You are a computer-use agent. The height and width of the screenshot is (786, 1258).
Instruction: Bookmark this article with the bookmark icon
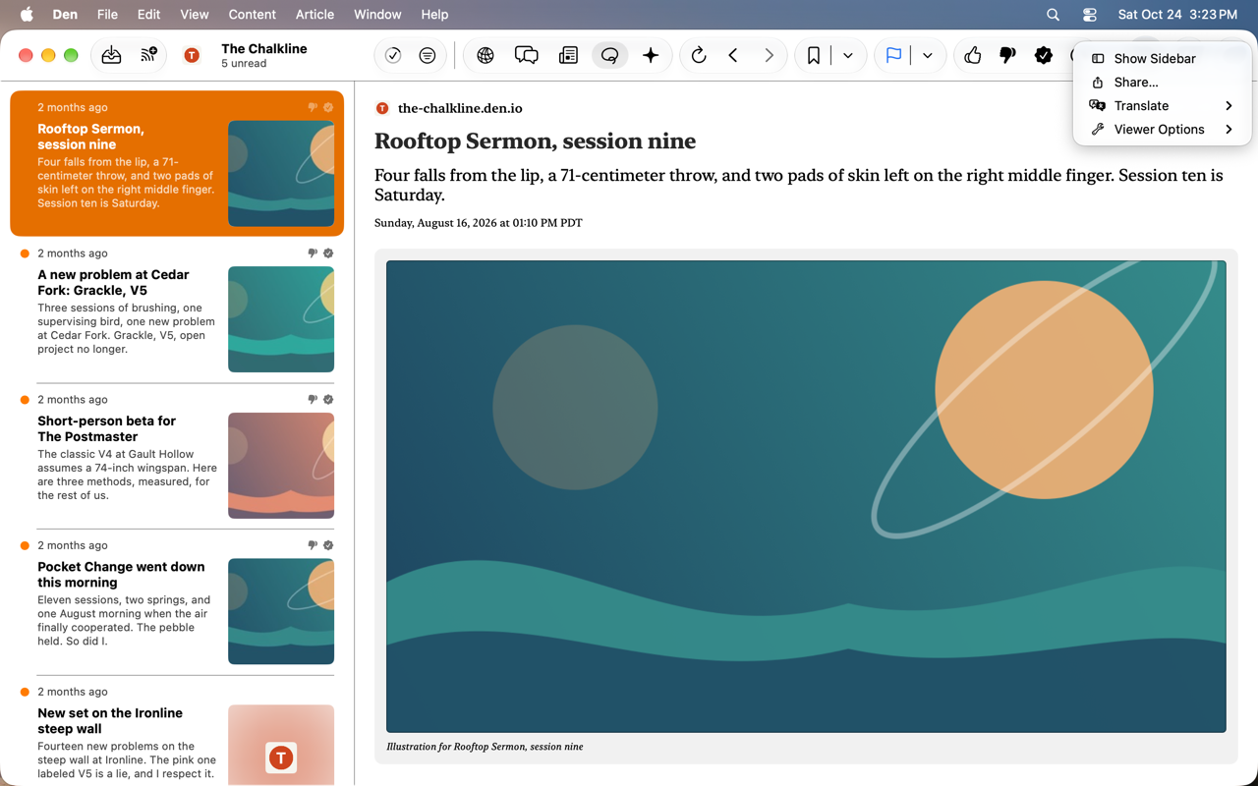pyautogui.click(x=814, y=56)
